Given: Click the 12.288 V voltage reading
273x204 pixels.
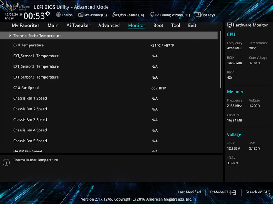Looking at the screenshot, I should tap(233, 148).
